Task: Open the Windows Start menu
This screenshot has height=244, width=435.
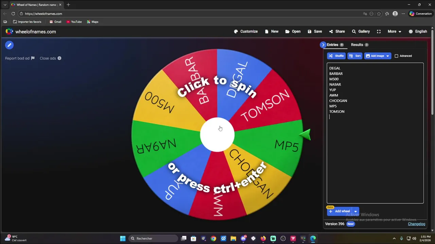Action: click(x=123, y=239)
